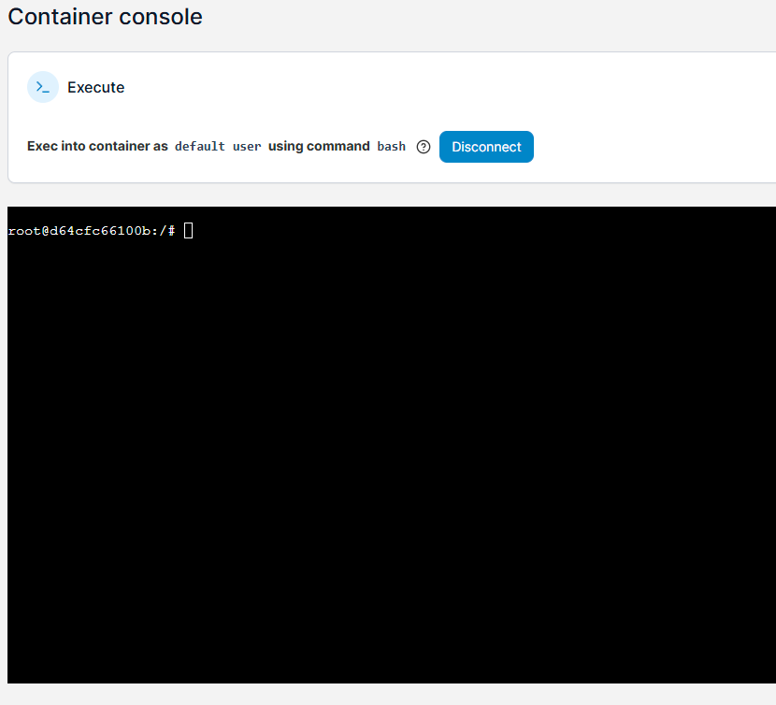Click the Disconnect button

click(486, 147)
